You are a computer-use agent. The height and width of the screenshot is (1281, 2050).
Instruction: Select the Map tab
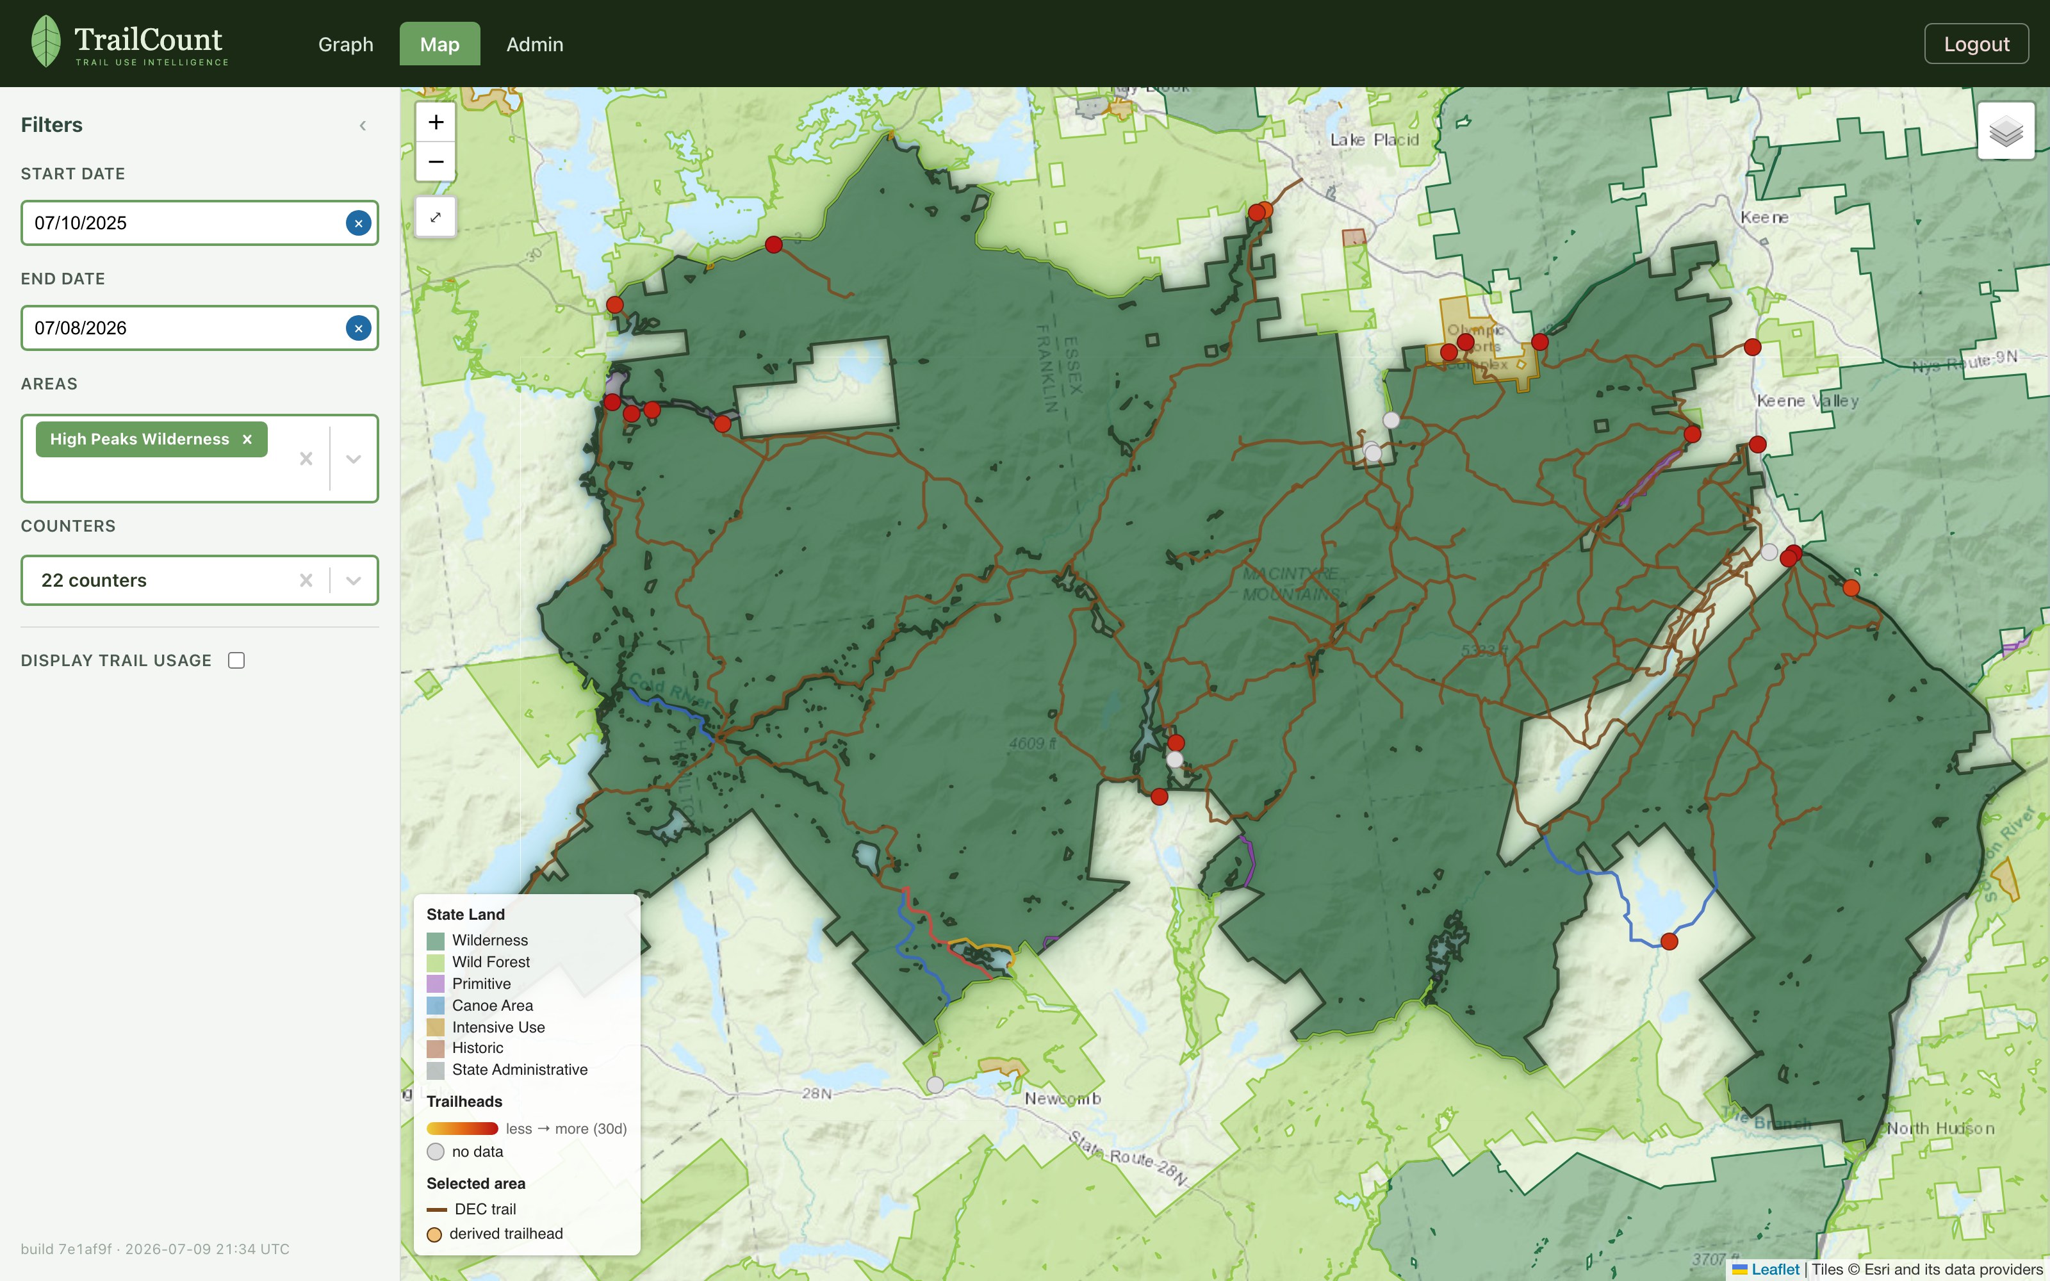439,44
